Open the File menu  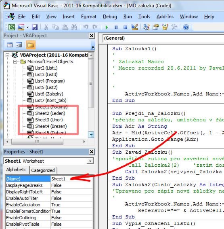(22, 17)
